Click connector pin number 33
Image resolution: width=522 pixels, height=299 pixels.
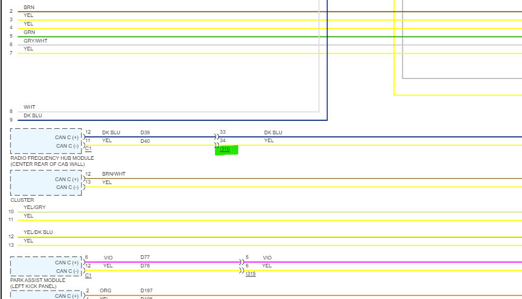coord(223,132)
